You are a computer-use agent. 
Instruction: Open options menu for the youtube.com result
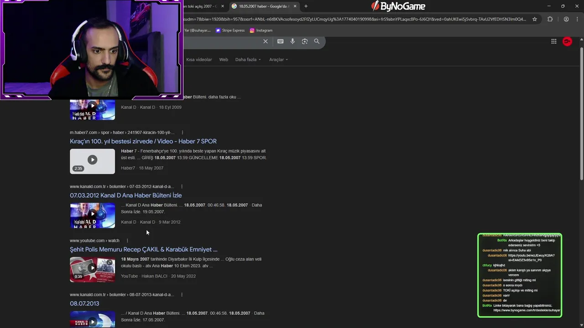(x=127, y=241)
